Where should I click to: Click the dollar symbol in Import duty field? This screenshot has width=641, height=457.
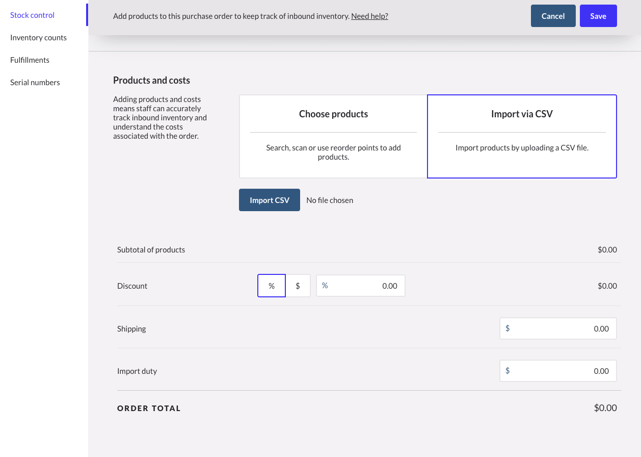coord(508,371)
